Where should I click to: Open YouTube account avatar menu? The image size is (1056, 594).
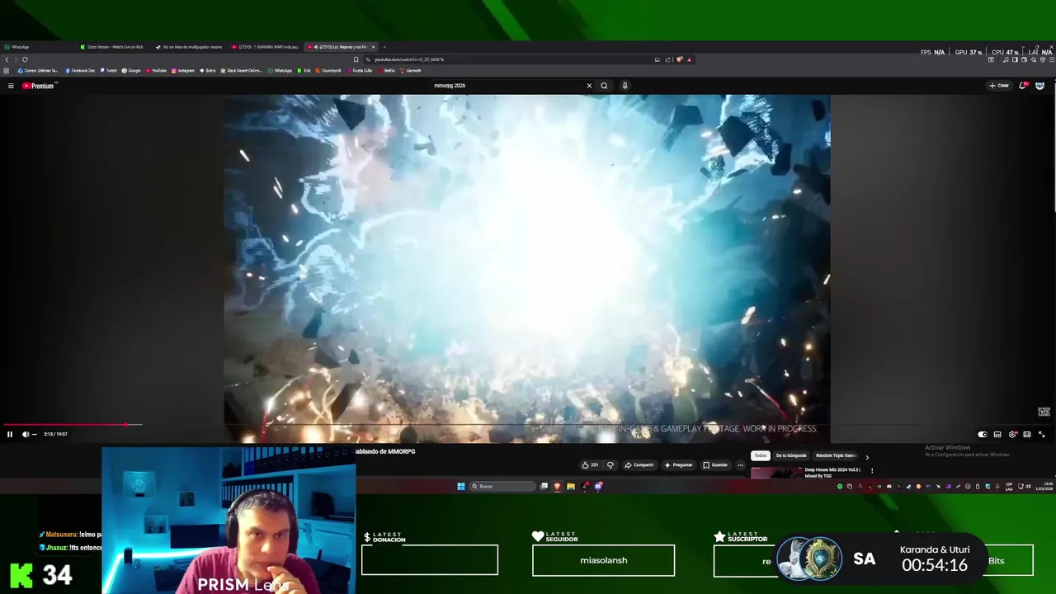tap(1039, 86)
